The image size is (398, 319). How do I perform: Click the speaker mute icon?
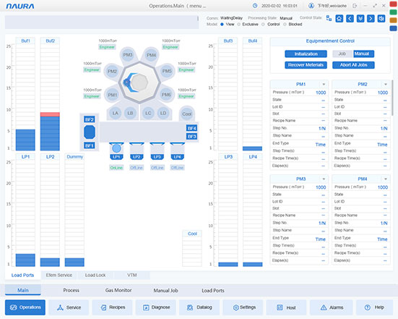(x=381, y=19)
